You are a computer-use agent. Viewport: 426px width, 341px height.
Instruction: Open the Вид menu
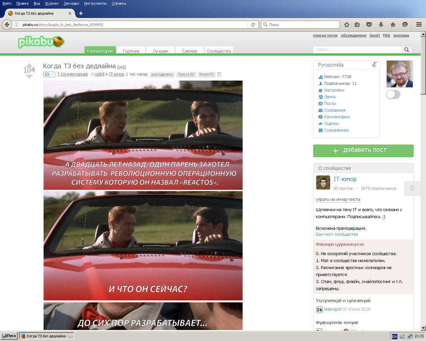click(x=37, y=3)
